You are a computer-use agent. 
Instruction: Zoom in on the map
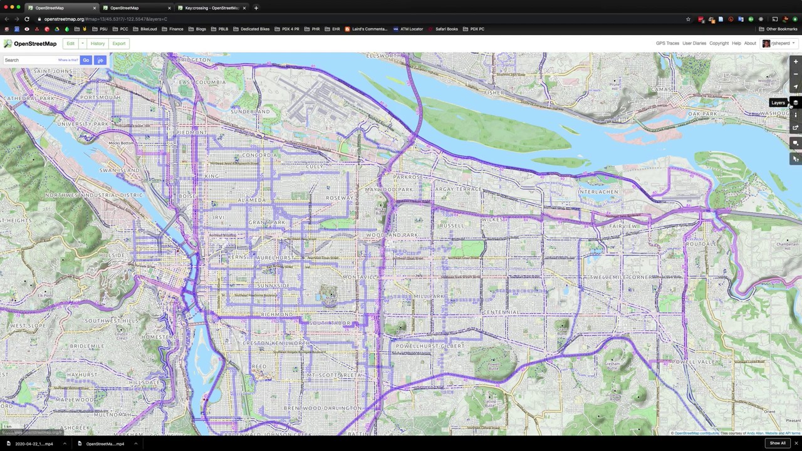pos(795,61)
